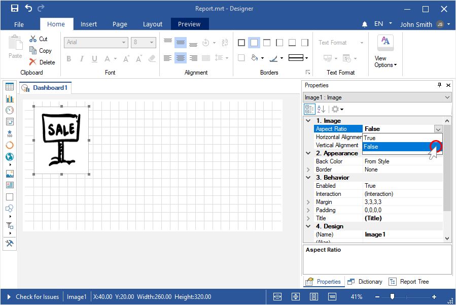Click the Undo arrow icon

point(28,8)
